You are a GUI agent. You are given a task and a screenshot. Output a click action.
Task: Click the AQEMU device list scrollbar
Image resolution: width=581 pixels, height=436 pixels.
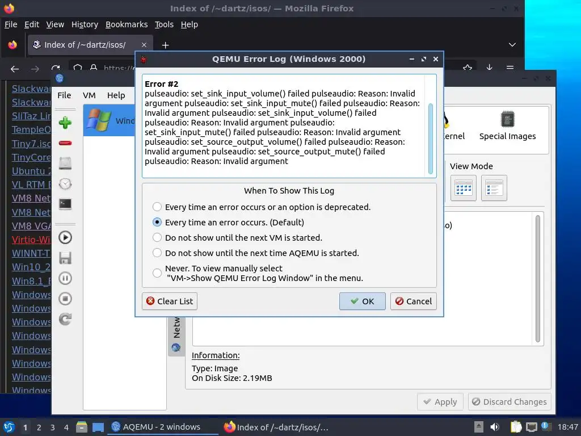(x=538, y=279)
